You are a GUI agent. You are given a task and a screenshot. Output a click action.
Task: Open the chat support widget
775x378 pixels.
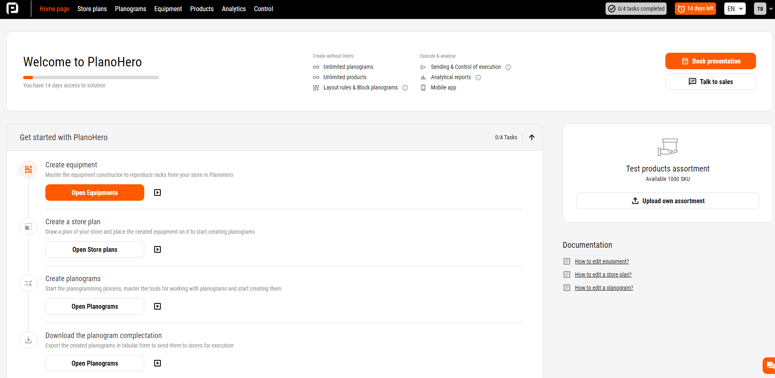[769, 365]
